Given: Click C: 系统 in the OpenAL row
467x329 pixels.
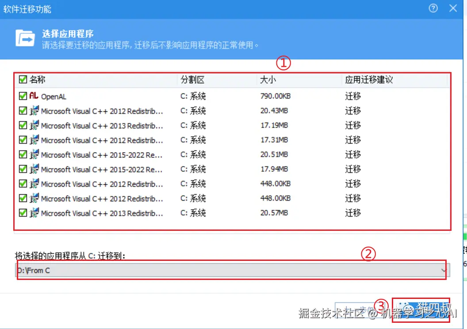Looking at the screenshot, I should 193,96.
